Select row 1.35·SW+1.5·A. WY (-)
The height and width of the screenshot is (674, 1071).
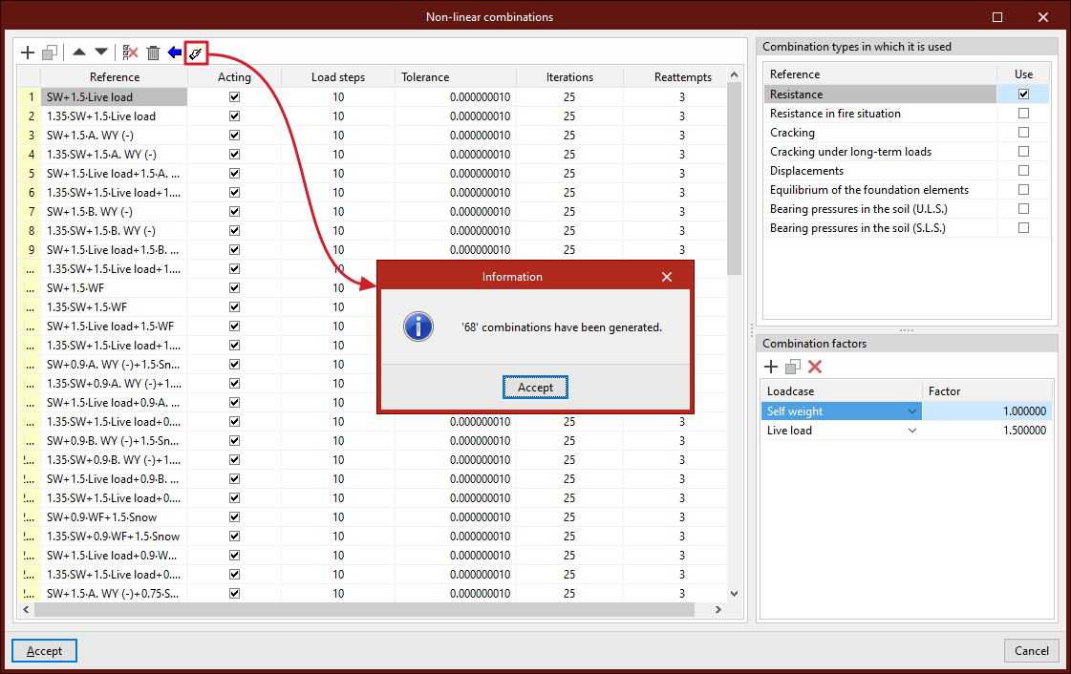[114, 154]
